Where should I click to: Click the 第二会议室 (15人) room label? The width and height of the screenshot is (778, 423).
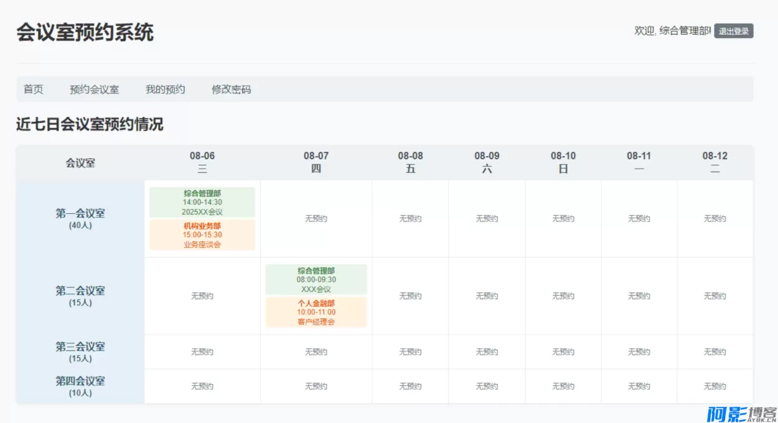click(x=82, y=295)
